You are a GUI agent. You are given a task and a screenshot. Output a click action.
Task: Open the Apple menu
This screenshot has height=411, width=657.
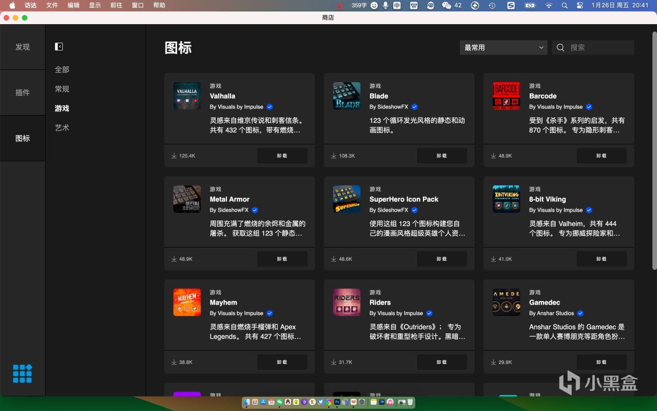[12, 5]
